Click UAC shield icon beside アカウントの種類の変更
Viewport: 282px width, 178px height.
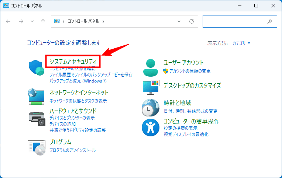pos(166,71)
